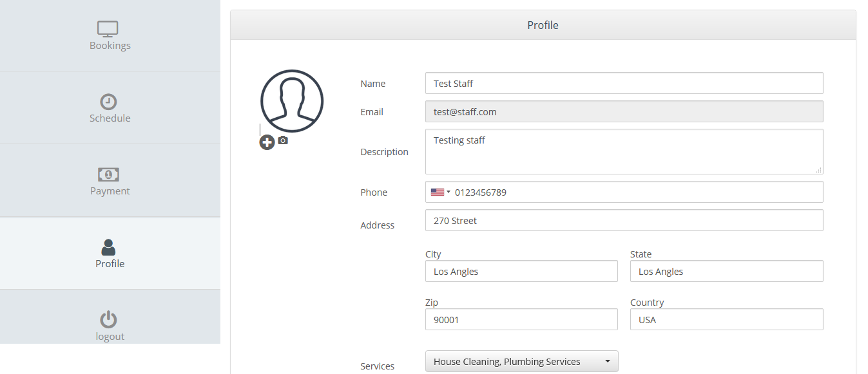
Task: Click the disabled Email field
Action: [x=624, y=111]
